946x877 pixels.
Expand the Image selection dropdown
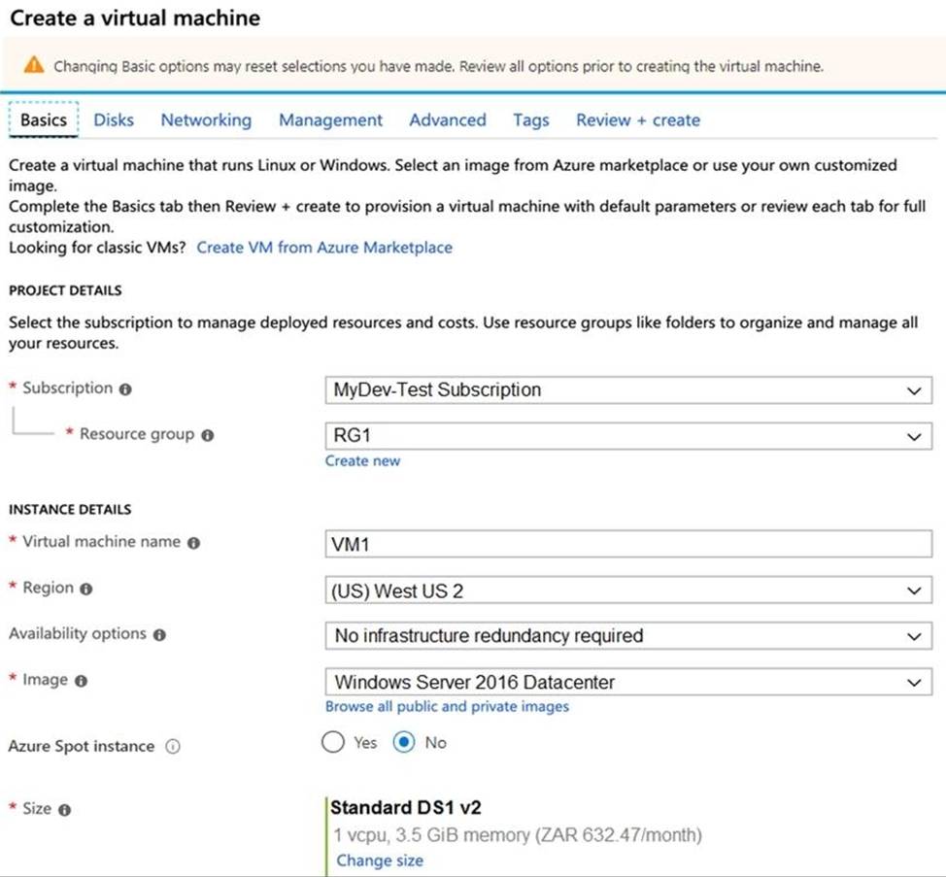pos(627,683)
